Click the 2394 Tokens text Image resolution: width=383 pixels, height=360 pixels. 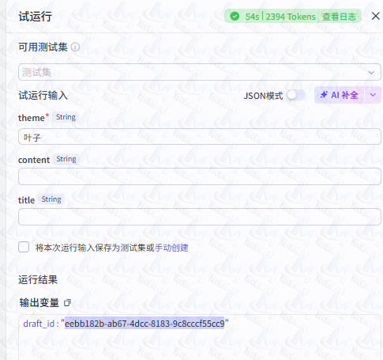pyautogui.click(x=291, y=17)
